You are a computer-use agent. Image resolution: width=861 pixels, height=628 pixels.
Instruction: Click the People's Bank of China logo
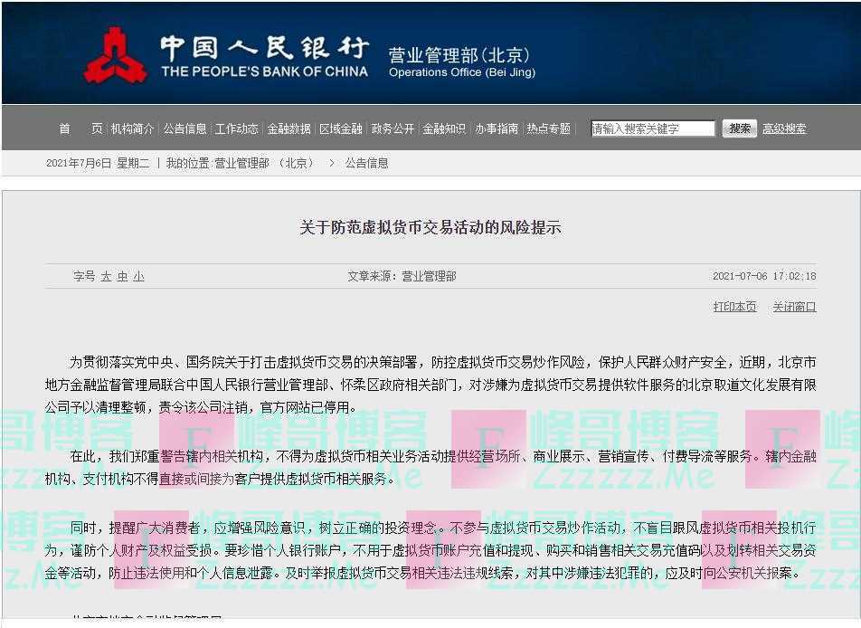pyautogui.click(x=115, y=56)
